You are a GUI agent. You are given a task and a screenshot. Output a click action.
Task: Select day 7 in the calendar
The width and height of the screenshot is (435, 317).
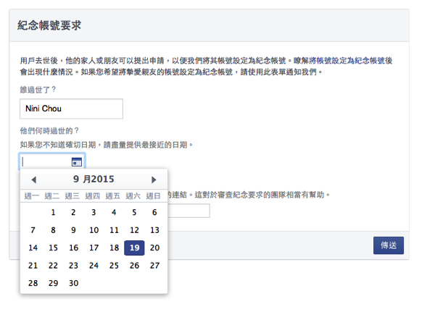coord(33,230)
